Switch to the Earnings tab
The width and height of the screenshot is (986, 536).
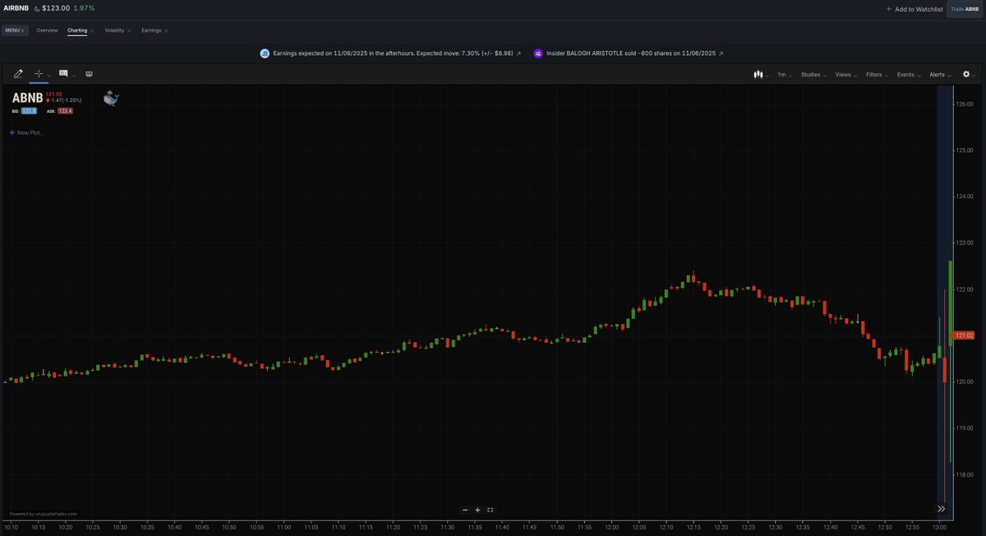click(151, 30)
